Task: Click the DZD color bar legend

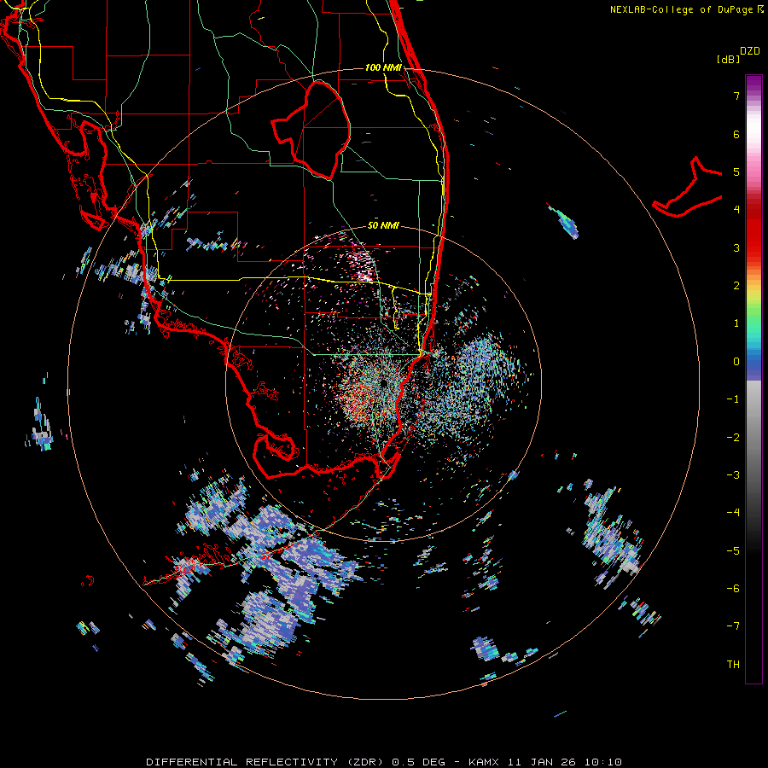Action: click(753, 379)
